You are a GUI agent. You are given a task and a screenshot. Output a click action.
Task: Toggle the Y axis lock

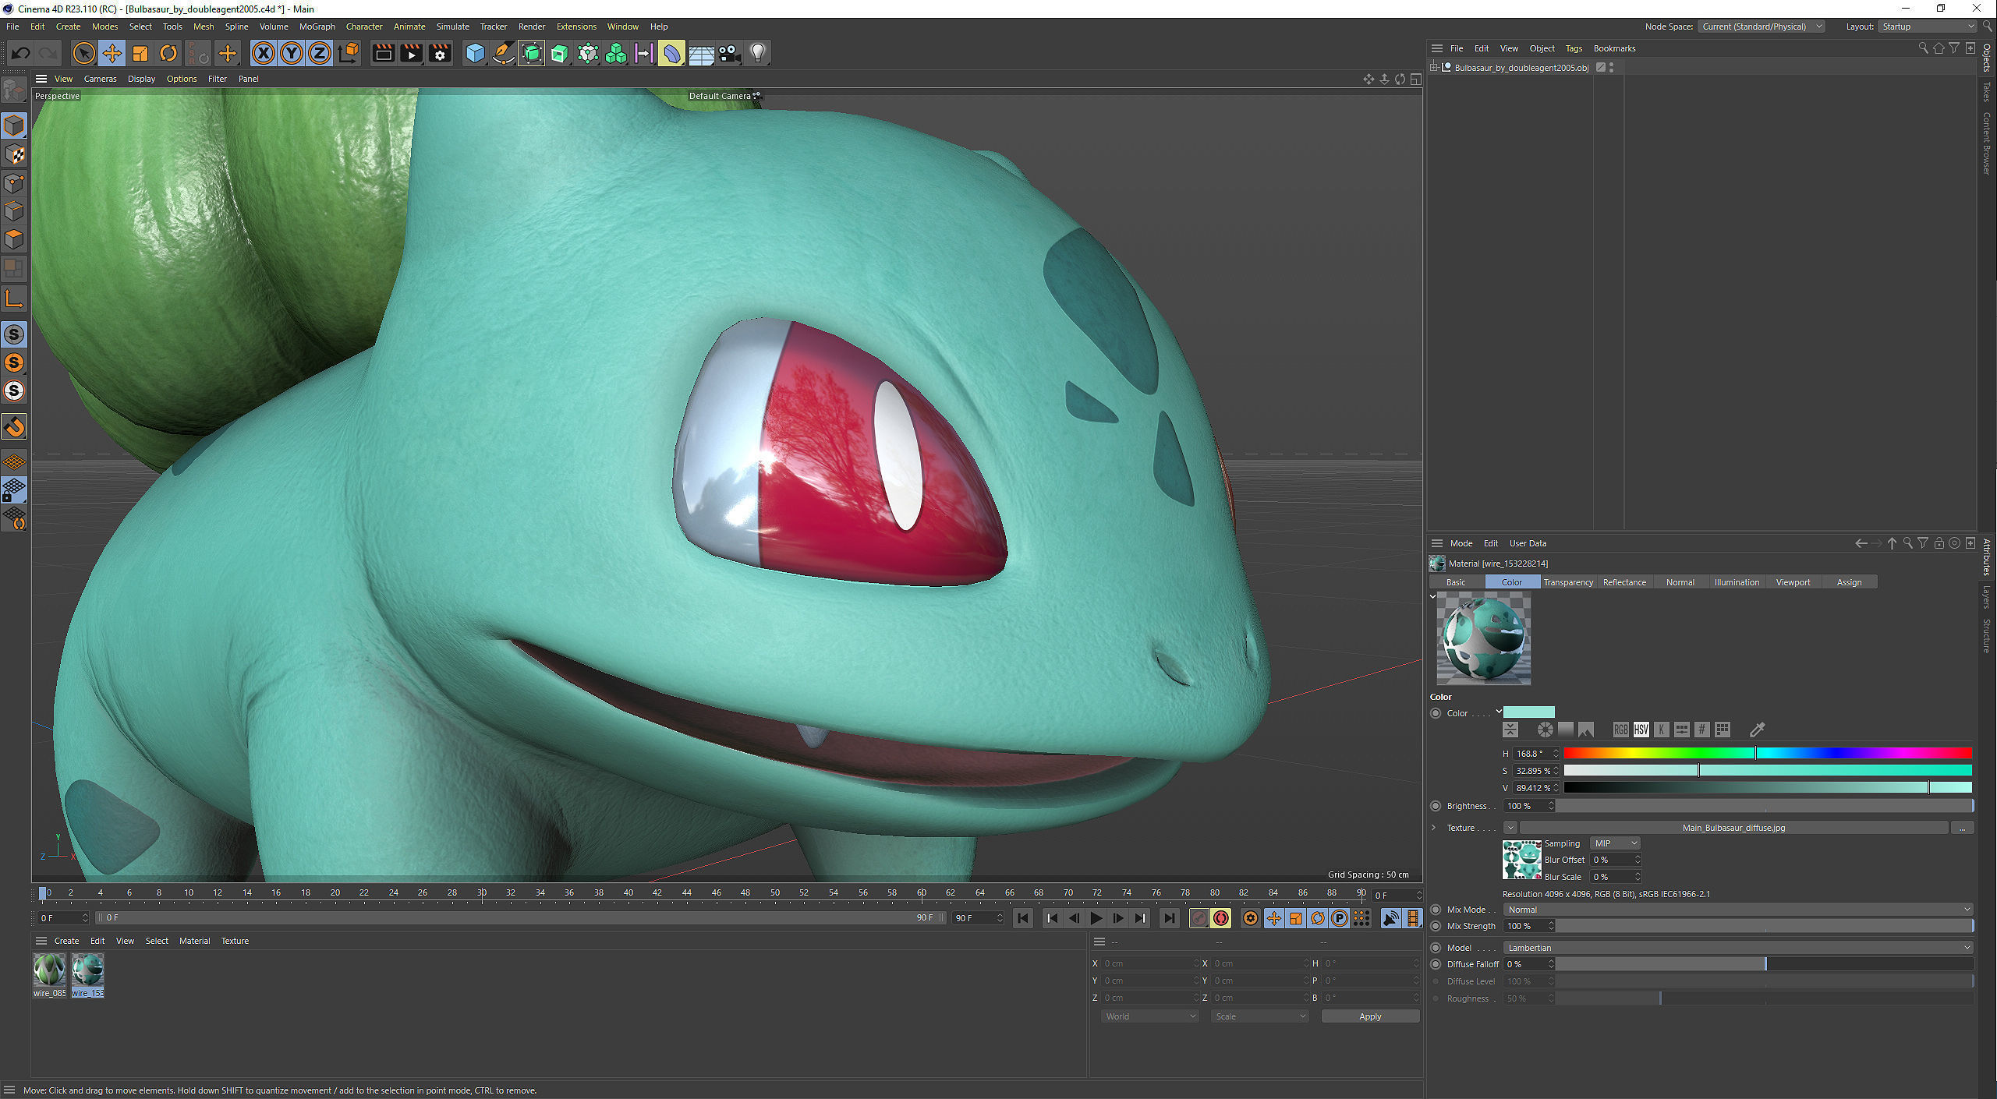292,53
